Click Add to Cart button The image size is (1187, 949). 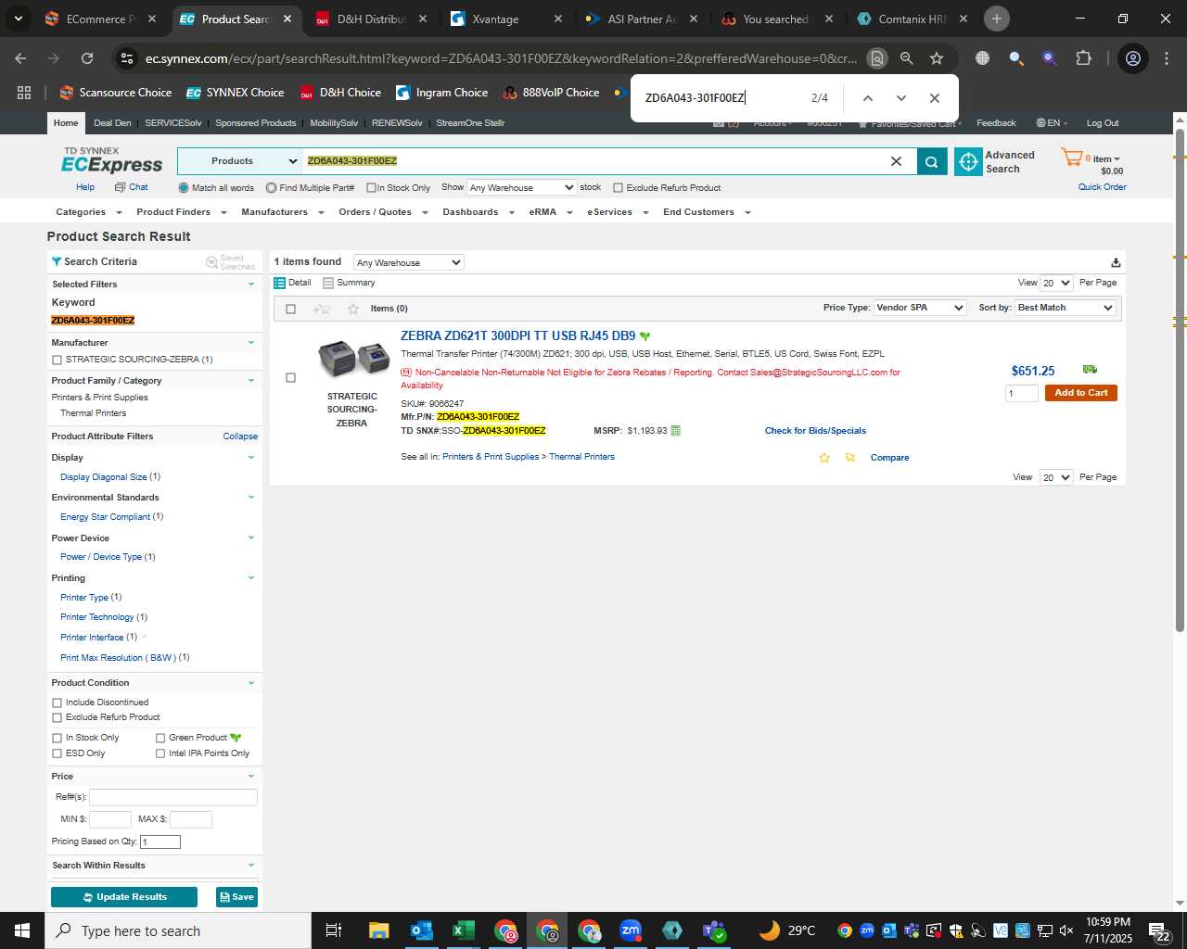tap(1080, 393)
